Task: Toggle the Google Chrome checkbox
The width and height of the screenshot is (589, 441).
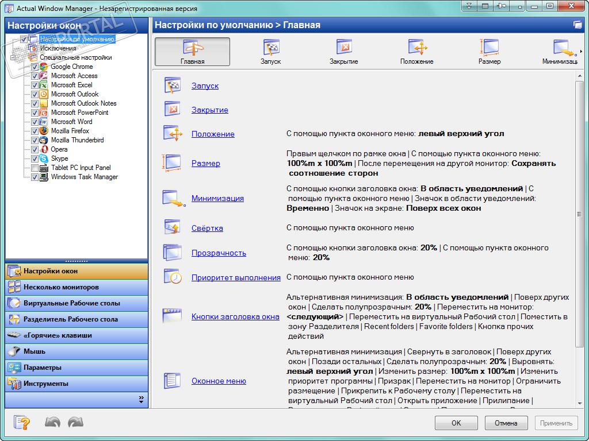Action: (x=34, y=67)
